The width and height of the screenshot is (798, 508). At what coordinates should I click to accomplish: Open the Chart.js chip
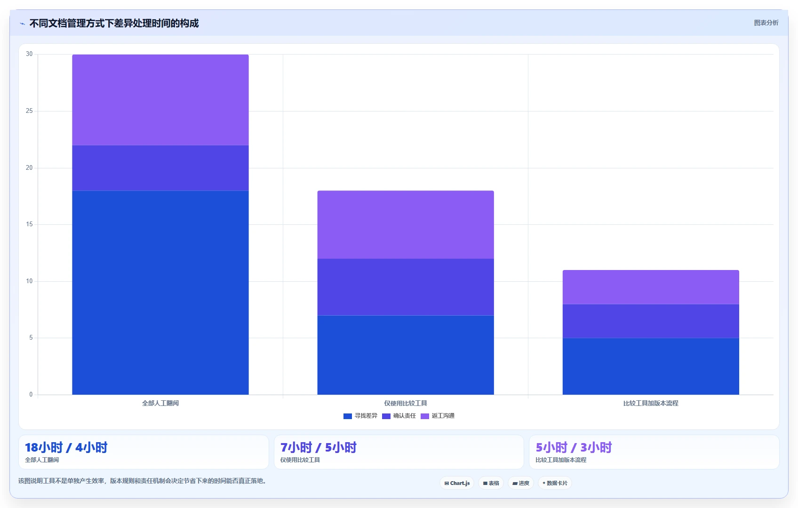point(457,483)
